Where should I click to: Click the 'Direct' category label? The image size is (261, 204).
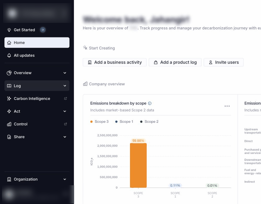tap(248, 141)
